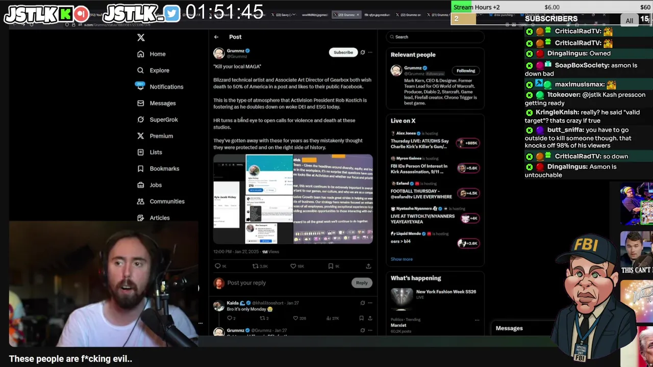The width and height of the screenshot is (653, 367).
Task: Open Explore in the sidebar
Action: tap(153, 70)
